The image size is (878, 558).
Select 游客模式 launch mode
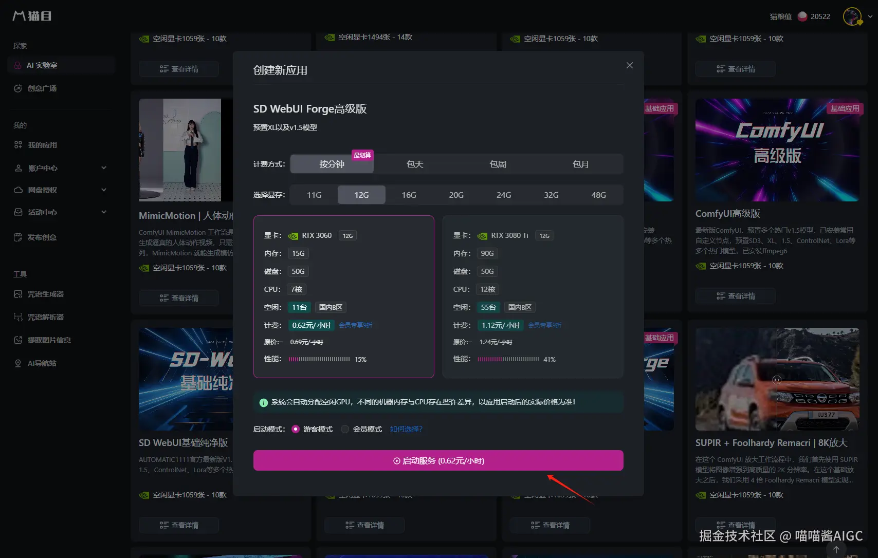(x=296, y=429)
